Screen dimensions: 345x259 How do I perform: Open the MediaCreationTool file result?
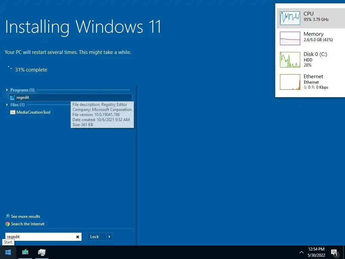point(33,112)
